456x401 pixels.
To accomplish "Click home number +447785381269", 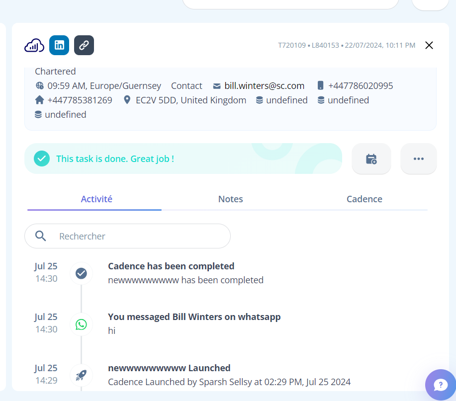I will [80, 100].
